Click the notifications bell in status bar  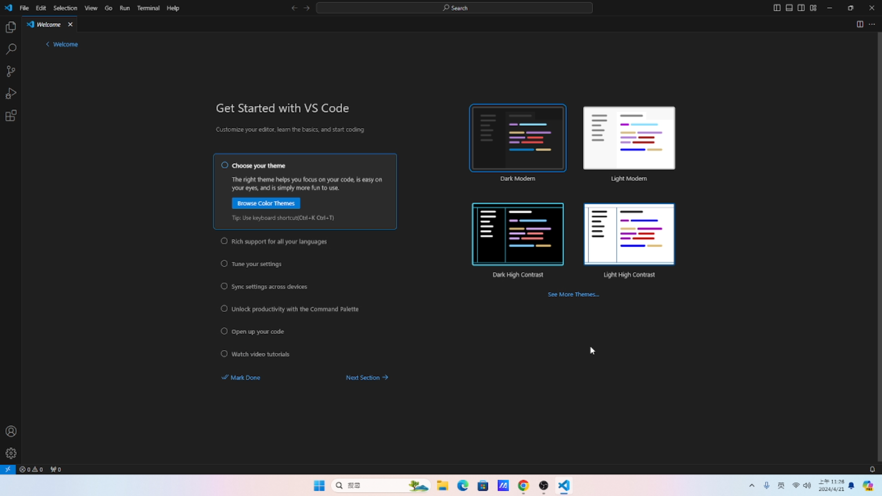pos(872,469)
